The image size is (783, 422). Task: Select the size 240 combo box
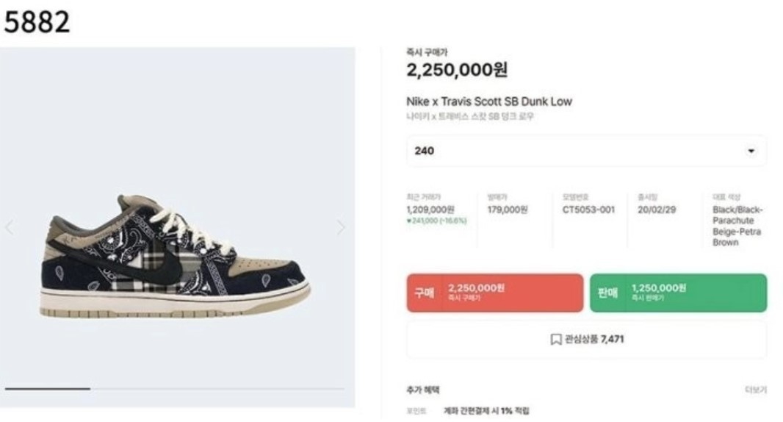pos(586,151)
